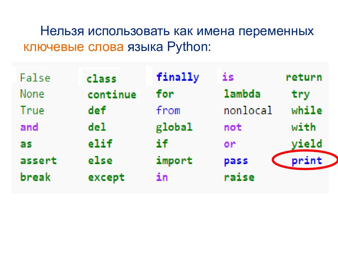
Task: Click the keyword "break"
Action: (35, 177)
